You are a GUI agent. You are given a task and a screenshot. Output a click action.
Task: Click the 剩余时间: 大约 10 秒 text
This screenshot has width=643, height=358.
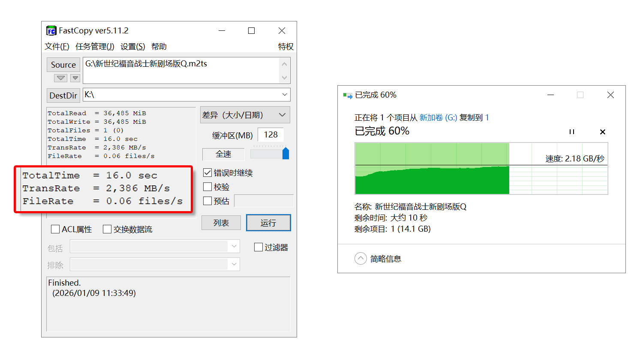pos(391,218)
